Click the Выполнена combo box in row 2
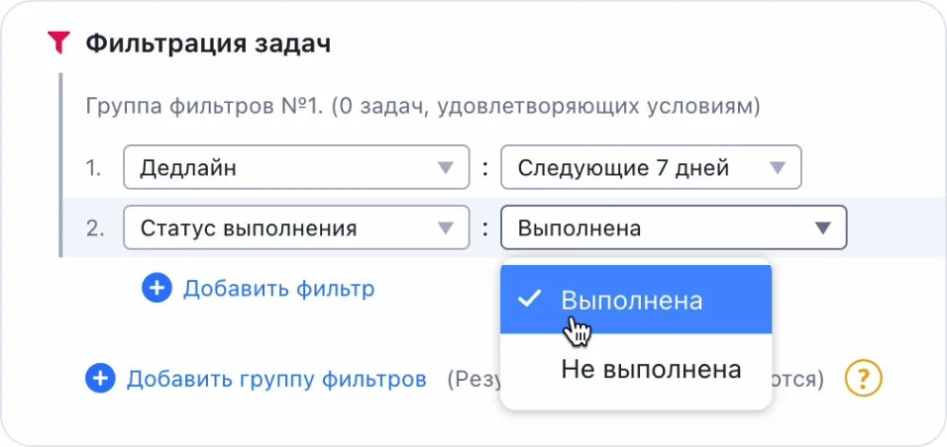Image resolution: width=947 pixels, height=447 pixels. point(654,228)
